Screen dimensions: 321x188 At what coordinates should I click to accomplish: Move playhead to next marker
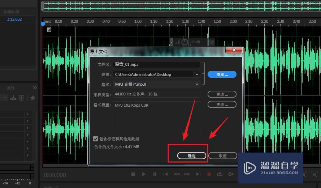coord(198,174)
